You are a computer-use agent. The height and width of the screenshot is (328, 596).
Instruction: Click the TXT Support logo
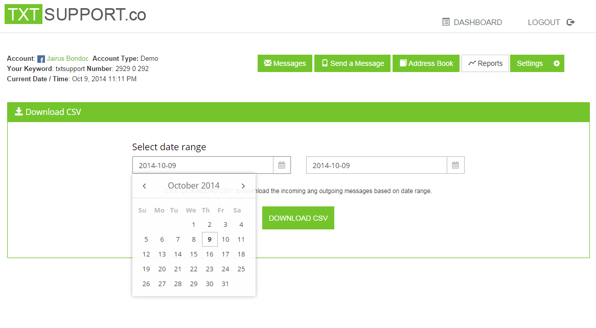tap(75, 14)
